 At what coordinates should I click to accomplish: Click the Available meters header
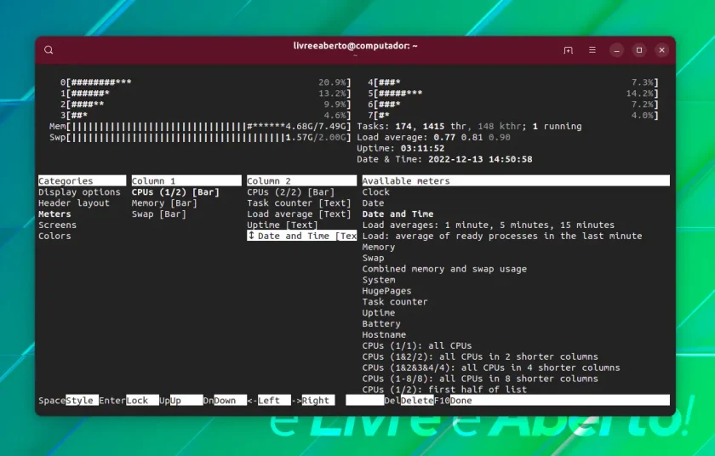click(516, 181)
